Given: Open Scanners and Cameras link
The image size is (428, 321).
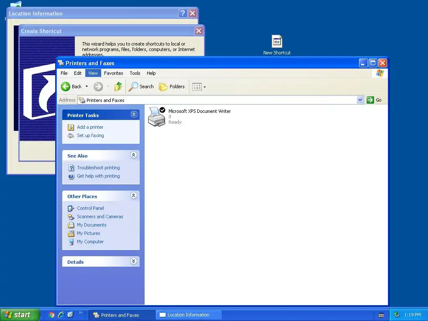Looking at the screenshot, I should click(100, 217).
